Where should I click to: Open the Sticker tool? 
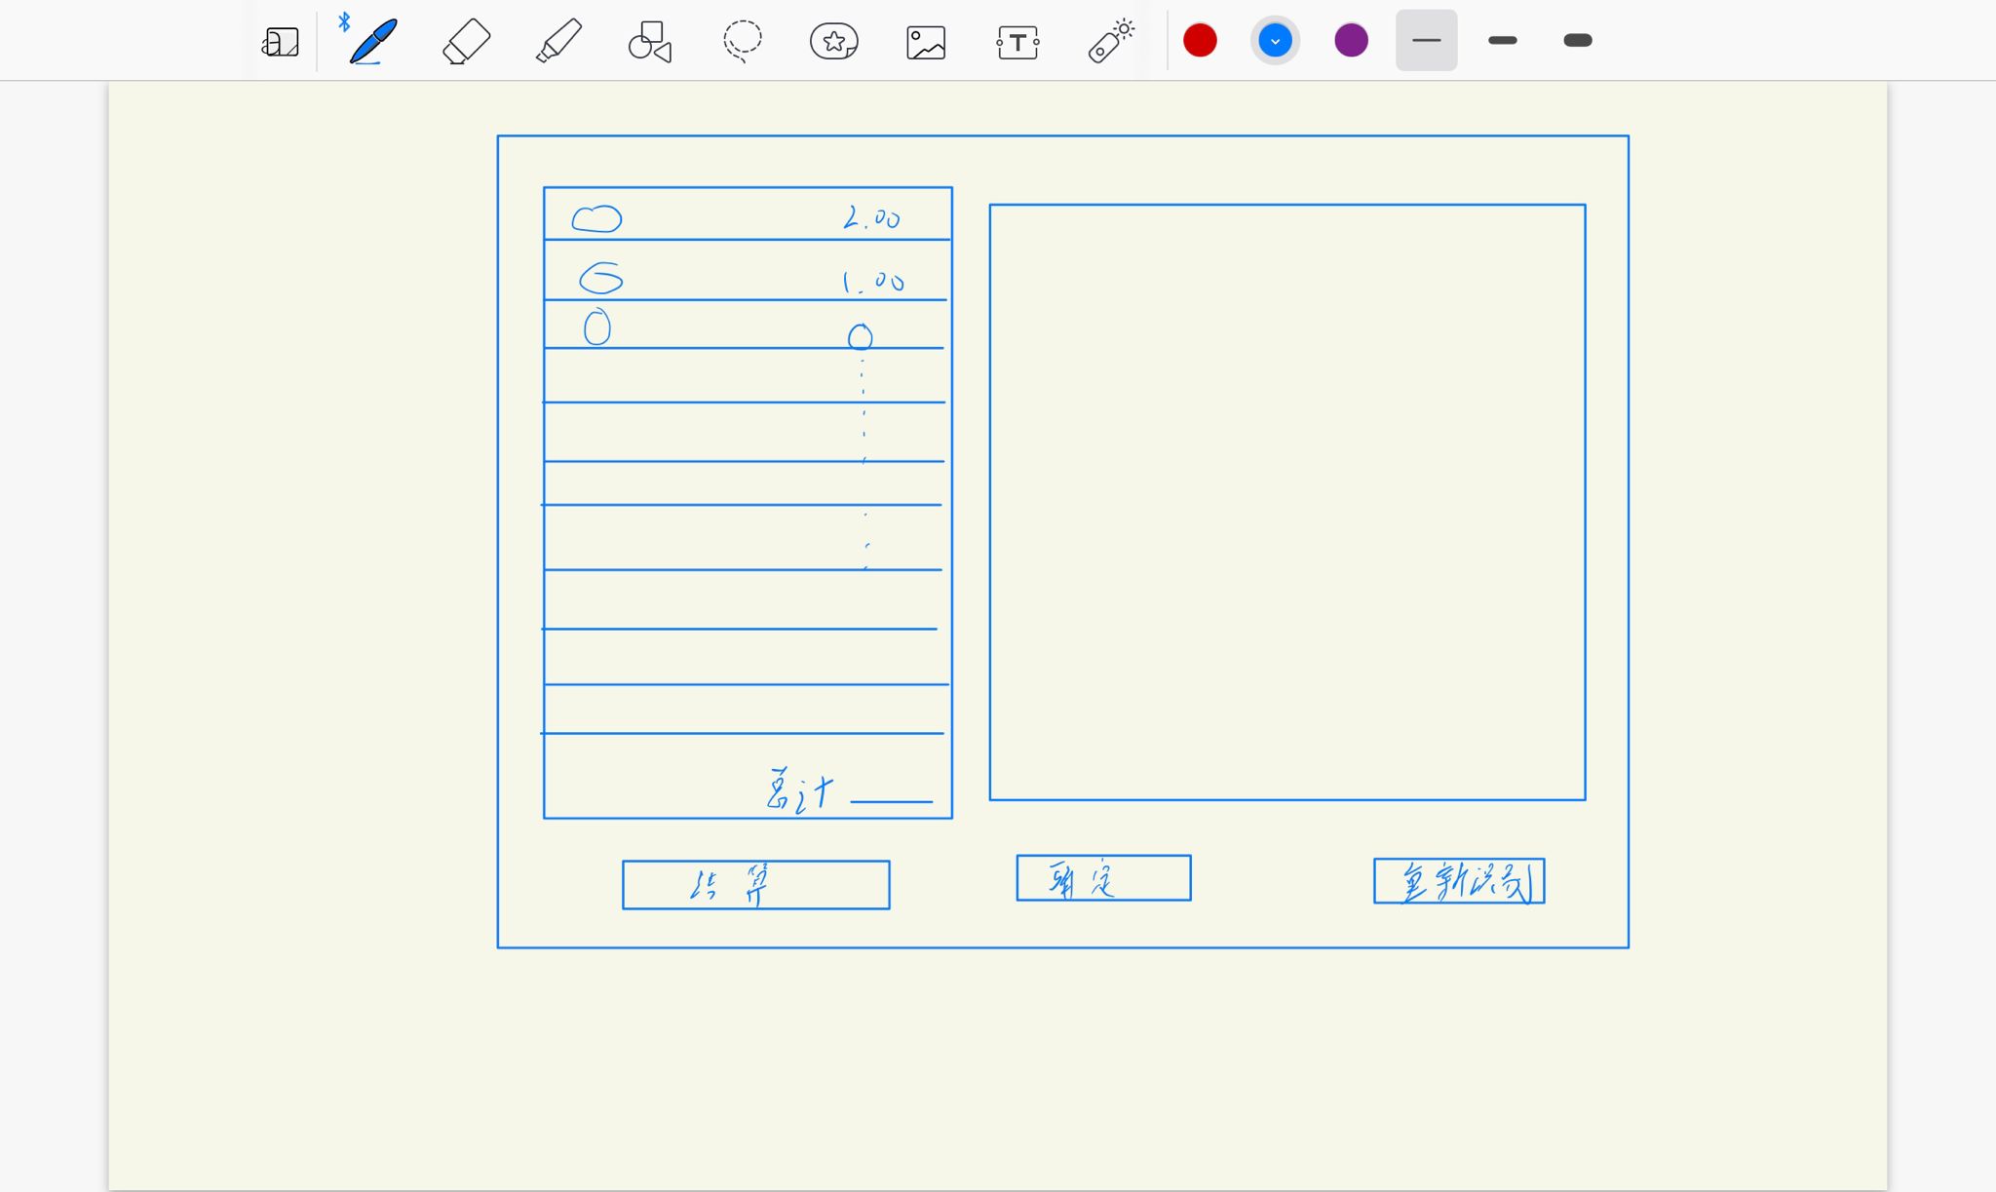[x=833, y=40]
